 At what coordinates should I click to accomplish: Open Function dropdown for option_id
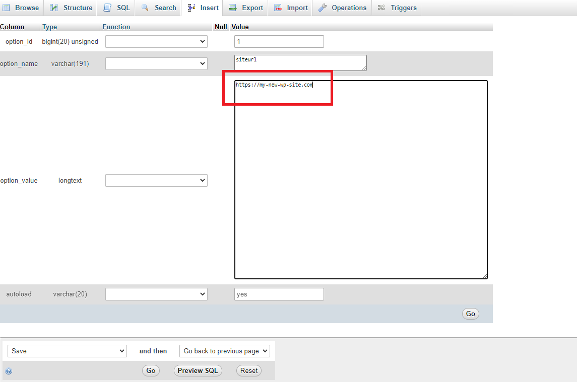pyautogui.click(x=156, y=42)
